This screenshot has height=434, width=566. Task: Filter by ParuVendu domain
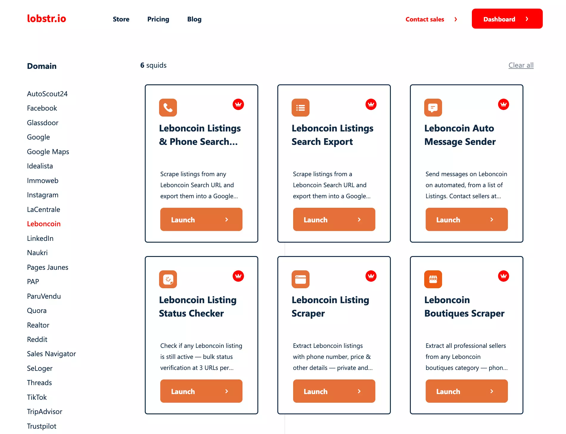click(44, 296)
